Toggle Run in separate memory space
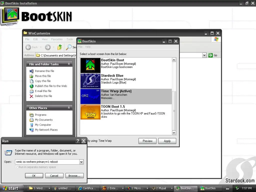The height and width of the screenshot is (192, 256). click(16, 167)
